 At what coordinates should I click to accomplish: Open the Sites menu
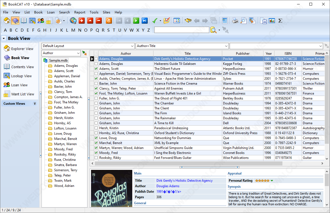pyautogui.click(x=106, y=12)
